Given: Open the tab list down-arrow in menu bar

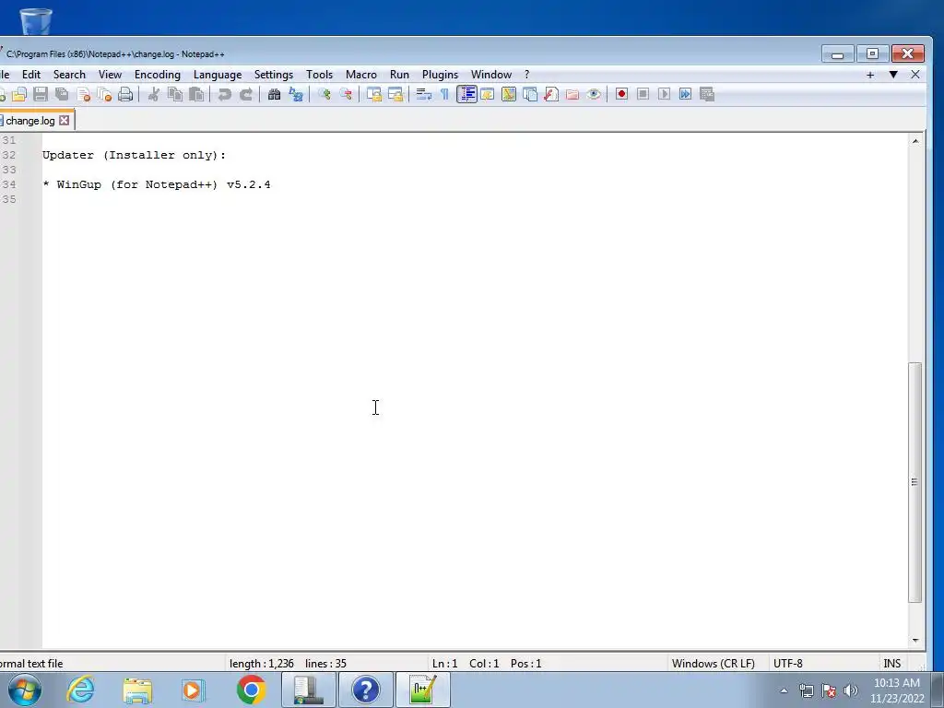Looking at the screenshot, I should pos(893,75).
